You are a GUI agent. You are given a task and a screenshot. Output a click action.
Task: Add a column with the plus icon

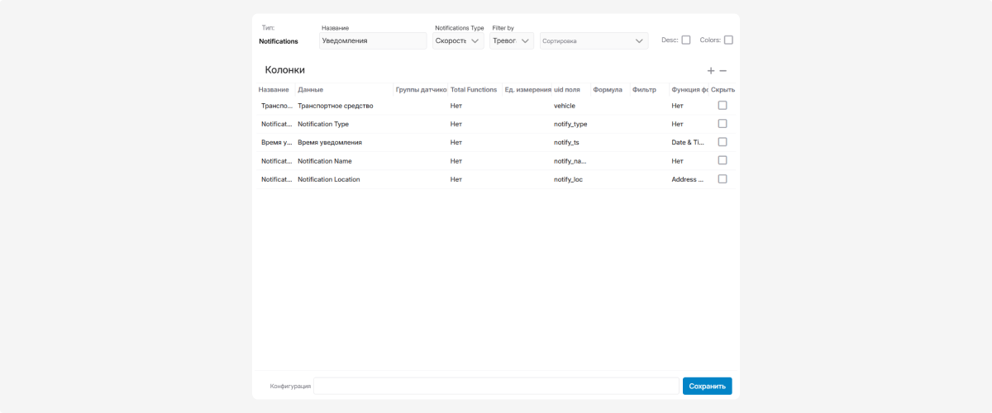click(x=711, y=71)
